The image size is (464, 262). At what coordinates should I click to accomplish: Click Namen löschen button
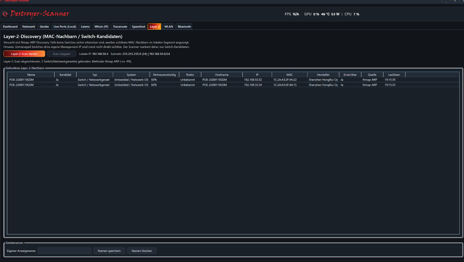pos(142,251)
